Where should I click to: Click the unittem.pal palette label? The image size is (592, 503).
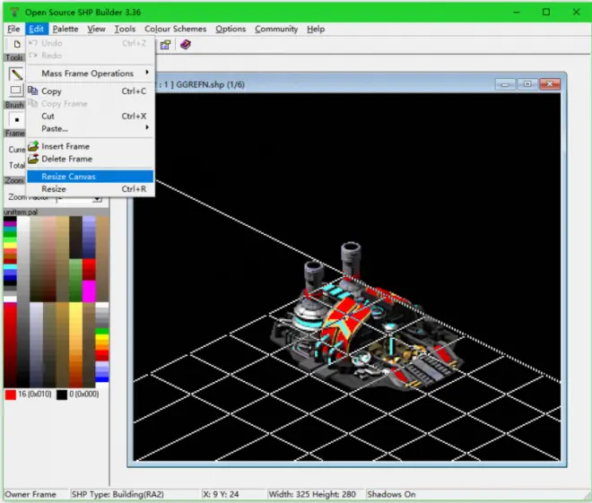pyautogui.click(x=21, y=212)
